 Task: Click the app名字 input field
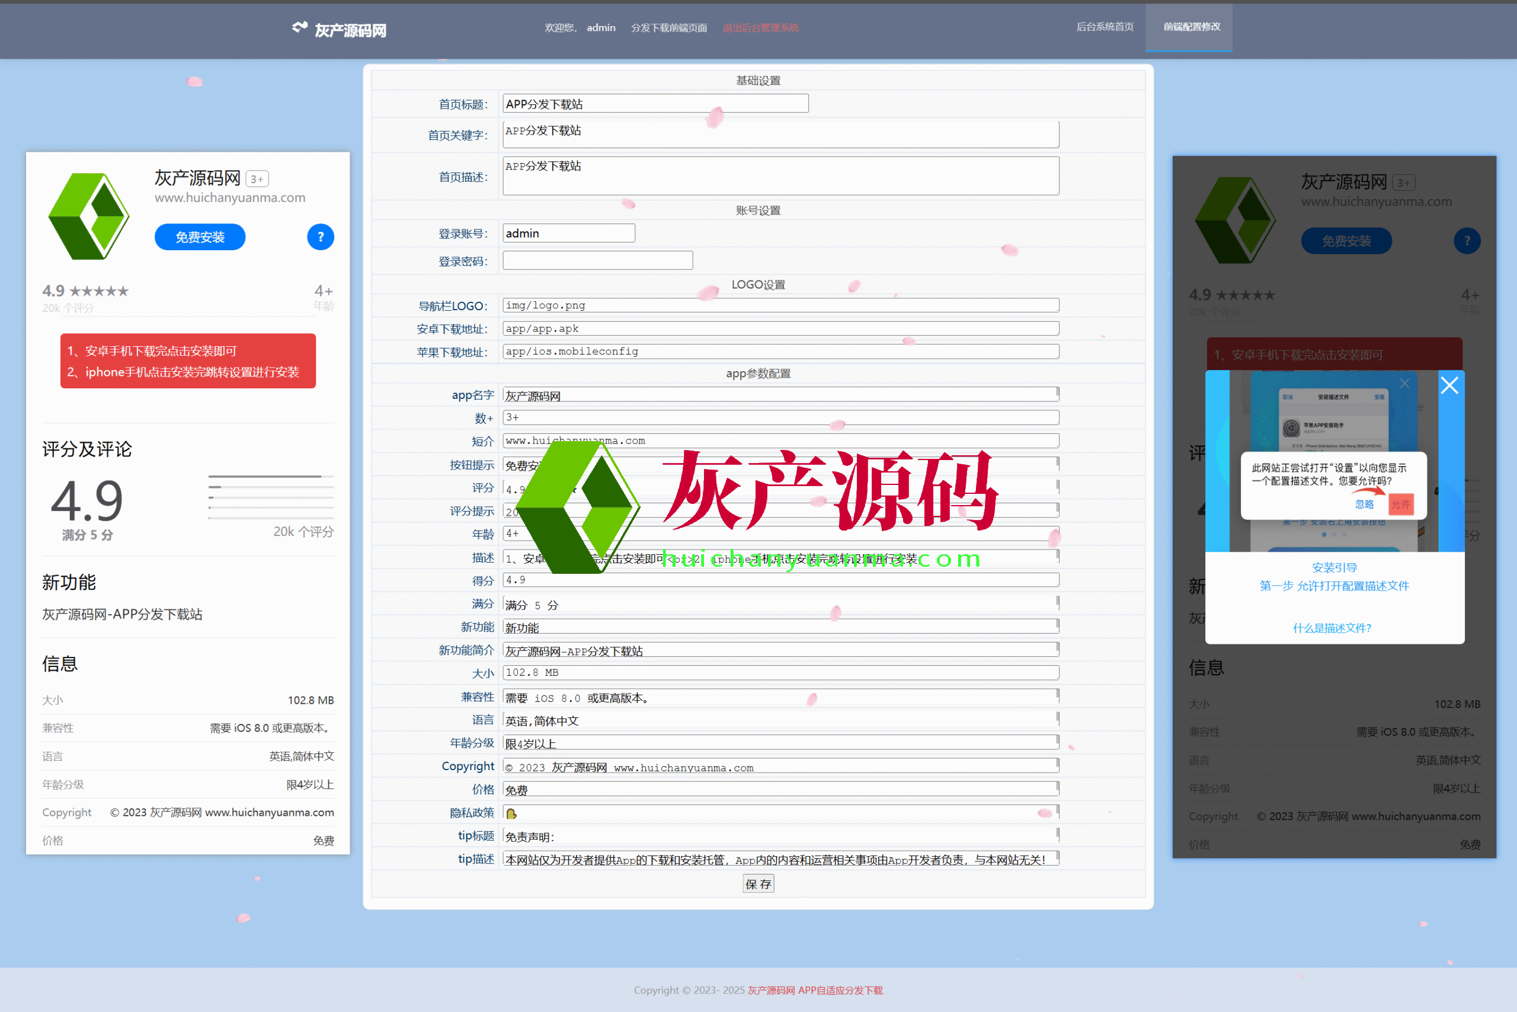[x=780, y=395]
